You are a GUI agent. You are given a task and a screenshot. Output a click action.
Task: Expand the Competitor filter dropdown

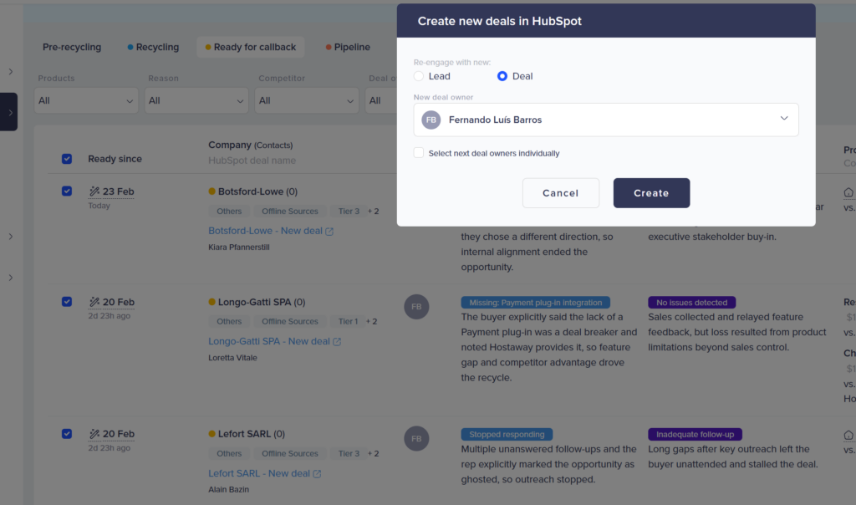[x=308, y=100]
